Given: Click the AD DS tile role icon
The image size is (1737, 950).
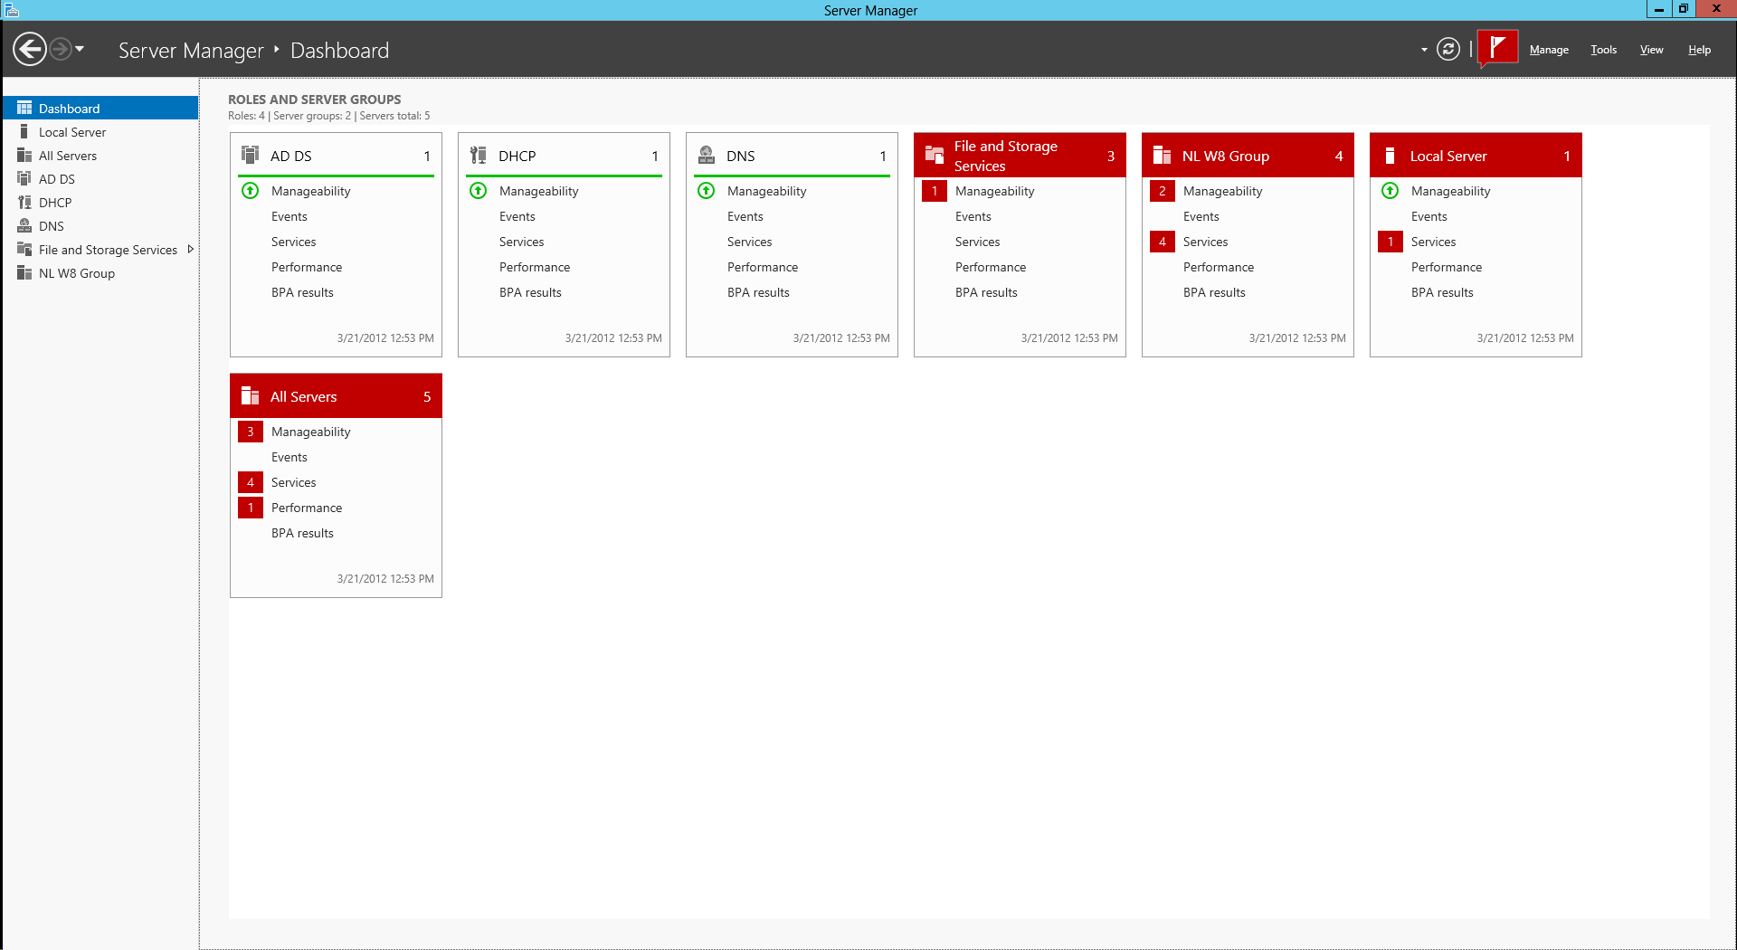Looking at the screenshot, I should click(251, 155).
